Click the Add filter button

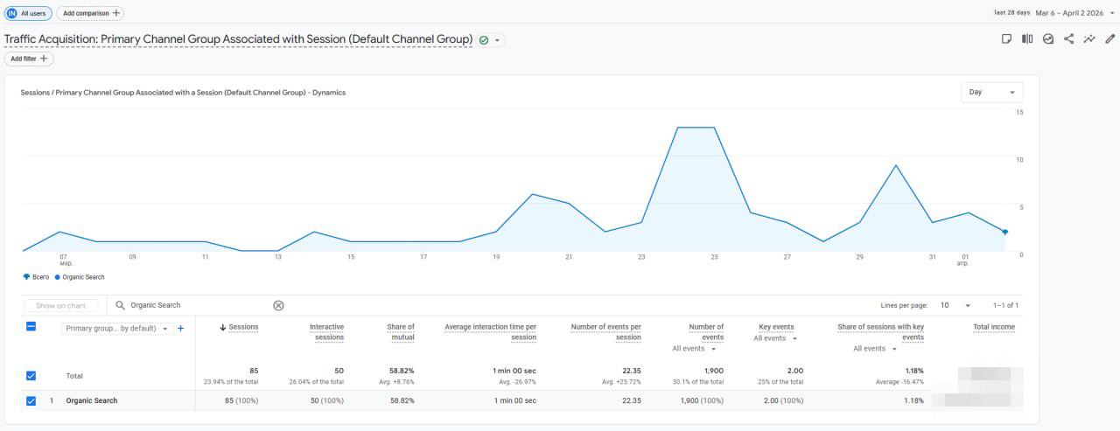[x=29, y=59]
